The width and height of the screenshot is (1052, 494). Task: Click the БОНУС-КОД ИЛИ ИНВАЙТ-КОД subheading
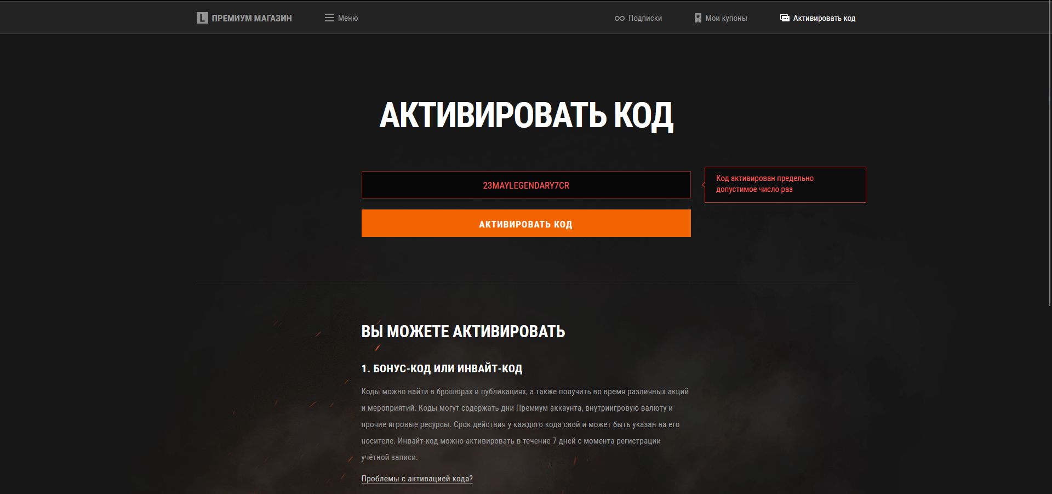coord(442,368)
